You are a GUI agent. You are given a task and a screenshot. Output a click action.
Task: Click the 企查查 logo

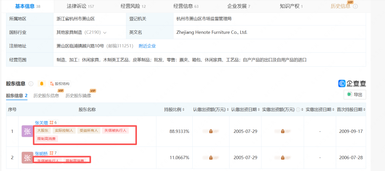(x=352, y=84)
